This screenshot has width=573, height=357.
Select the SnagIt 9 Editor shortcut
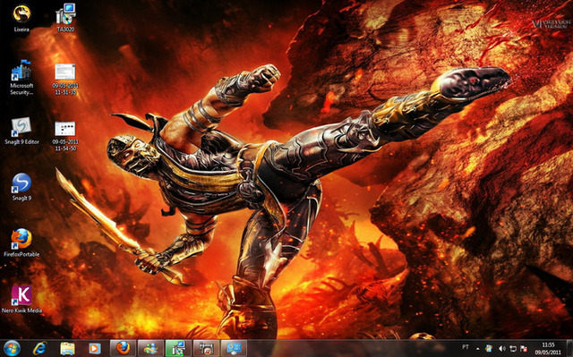point(21,131)
